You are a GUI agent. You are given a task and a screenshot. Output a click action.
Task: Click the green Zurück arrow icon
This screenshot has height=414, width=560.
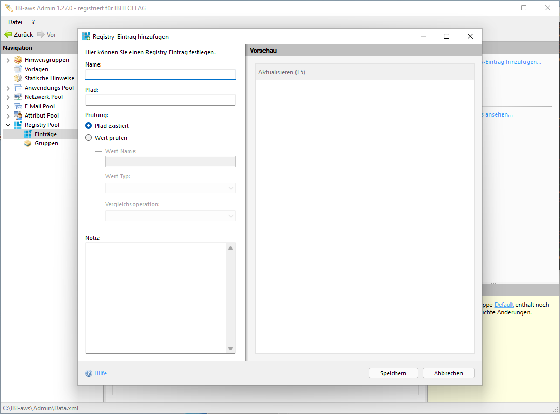[x=8, y=35]
